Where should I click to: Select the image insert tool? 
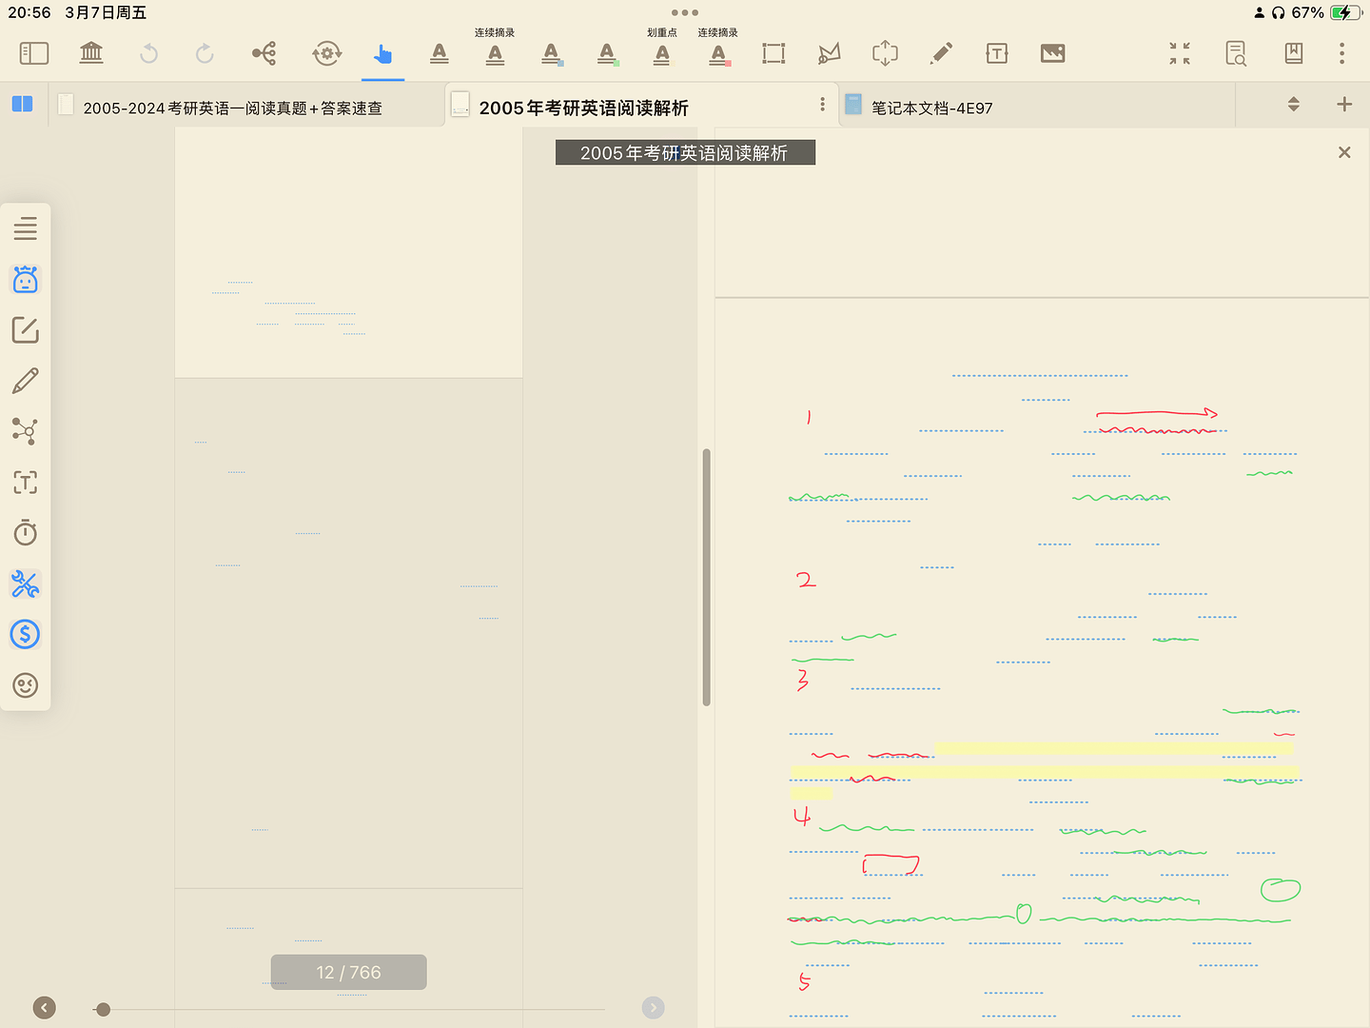pos(1053,53)
